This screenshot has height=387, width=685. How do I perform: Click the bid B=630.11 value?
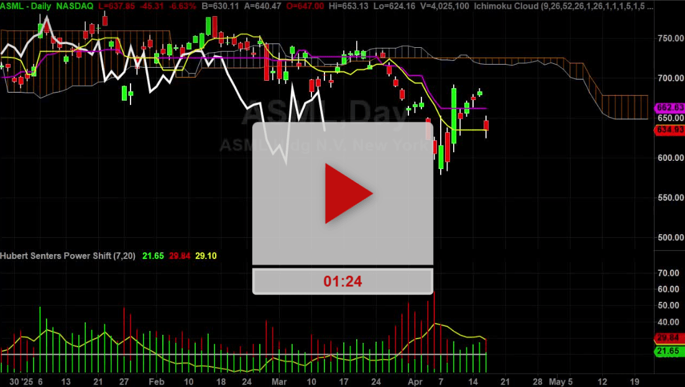coord(220,6)
